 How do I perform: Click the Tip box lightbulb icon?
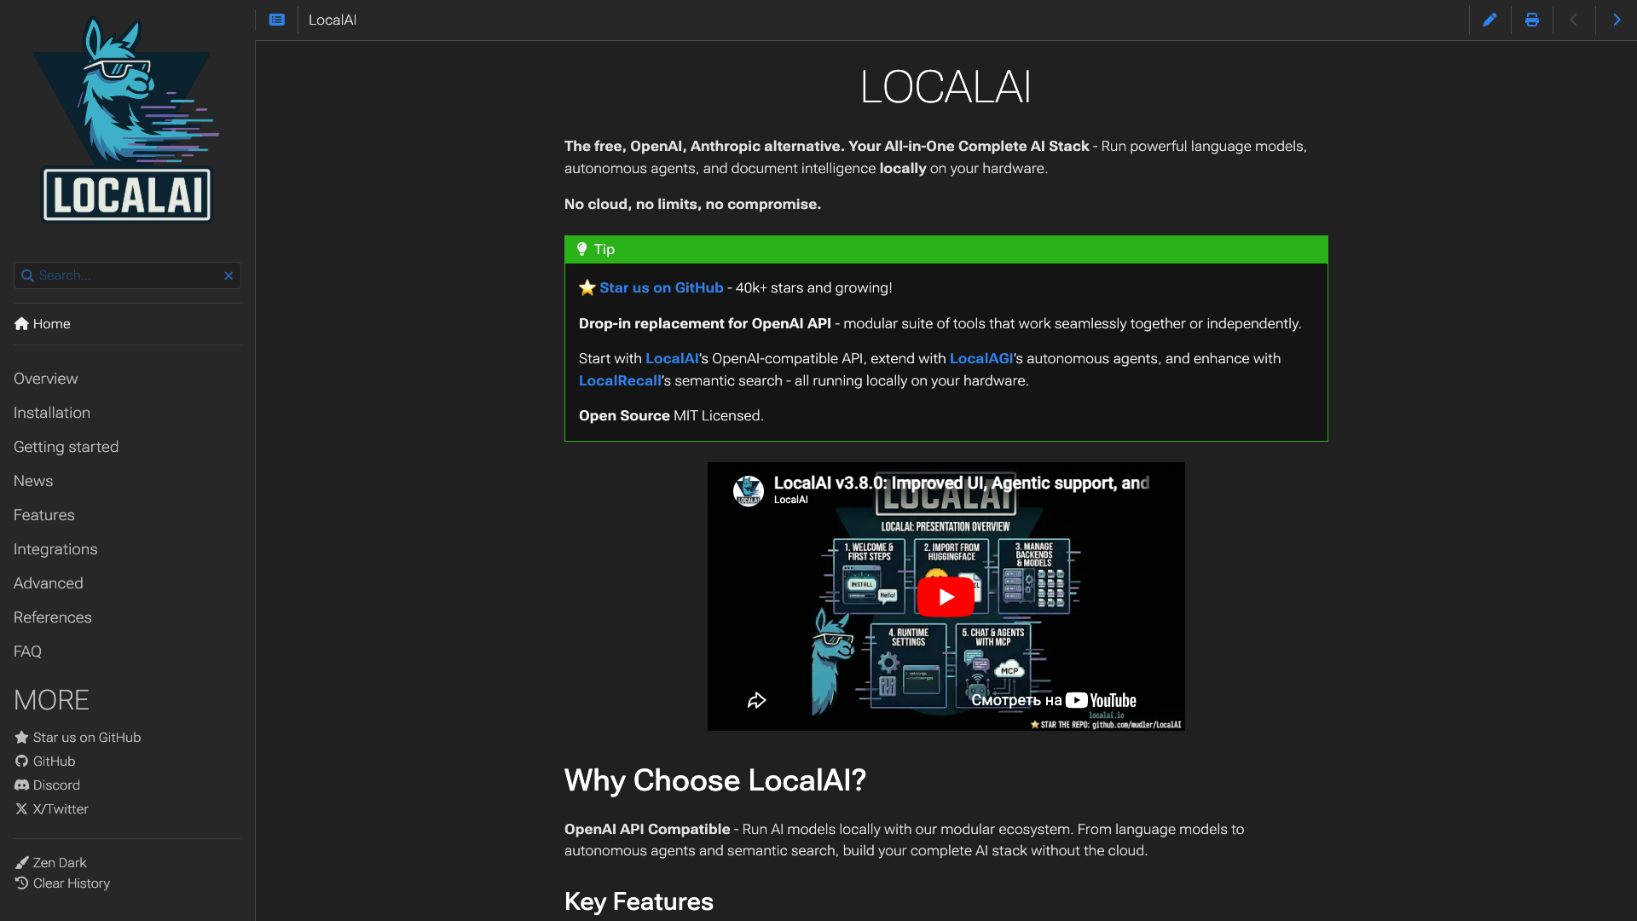pyautogui.click(x=581, y=249)
